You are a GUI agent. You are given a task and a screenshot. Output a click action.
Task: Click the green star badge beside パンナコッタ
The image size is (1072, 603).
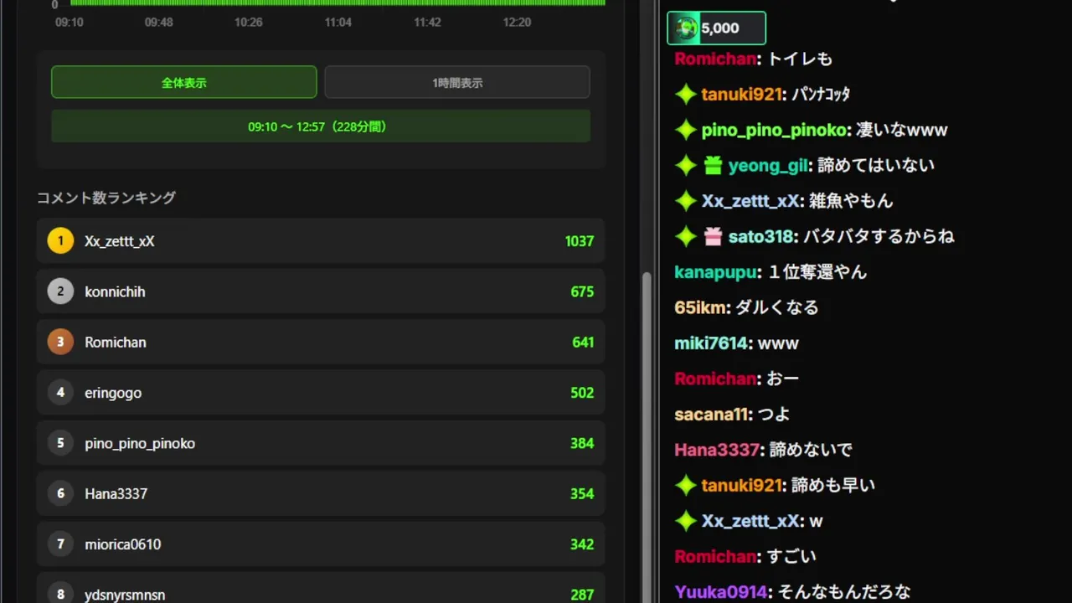[x=686, y=95]
